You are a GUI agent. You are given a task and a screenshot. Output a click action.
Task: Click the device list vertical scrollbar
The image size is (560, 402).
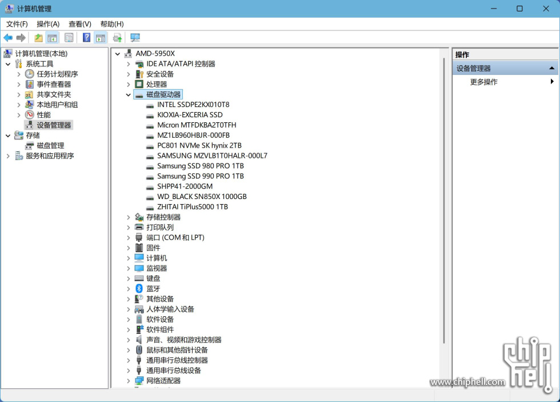click(x=444, y=200)
